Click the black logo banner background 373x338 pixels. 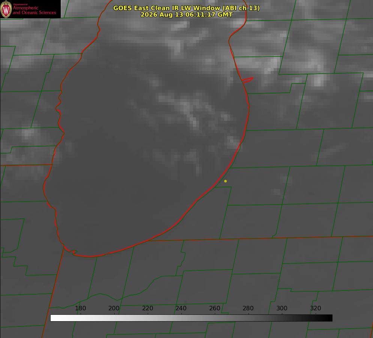pyautogui.click(x=30, y=9)
